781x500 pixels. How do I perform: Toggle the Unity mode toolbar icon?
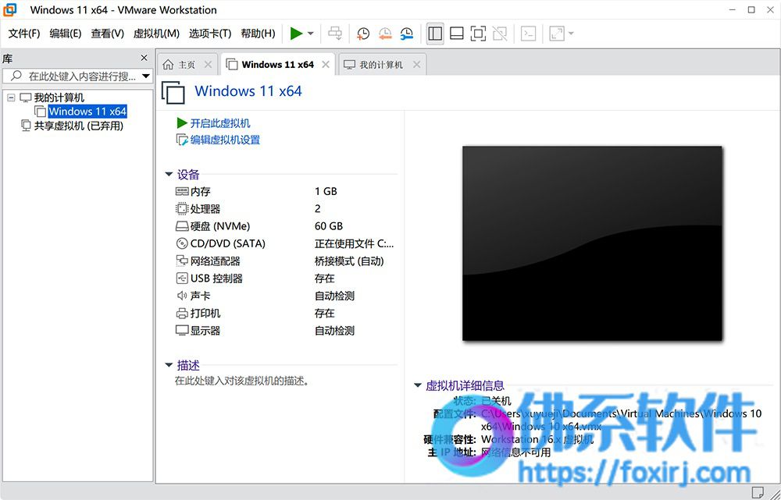500,34
